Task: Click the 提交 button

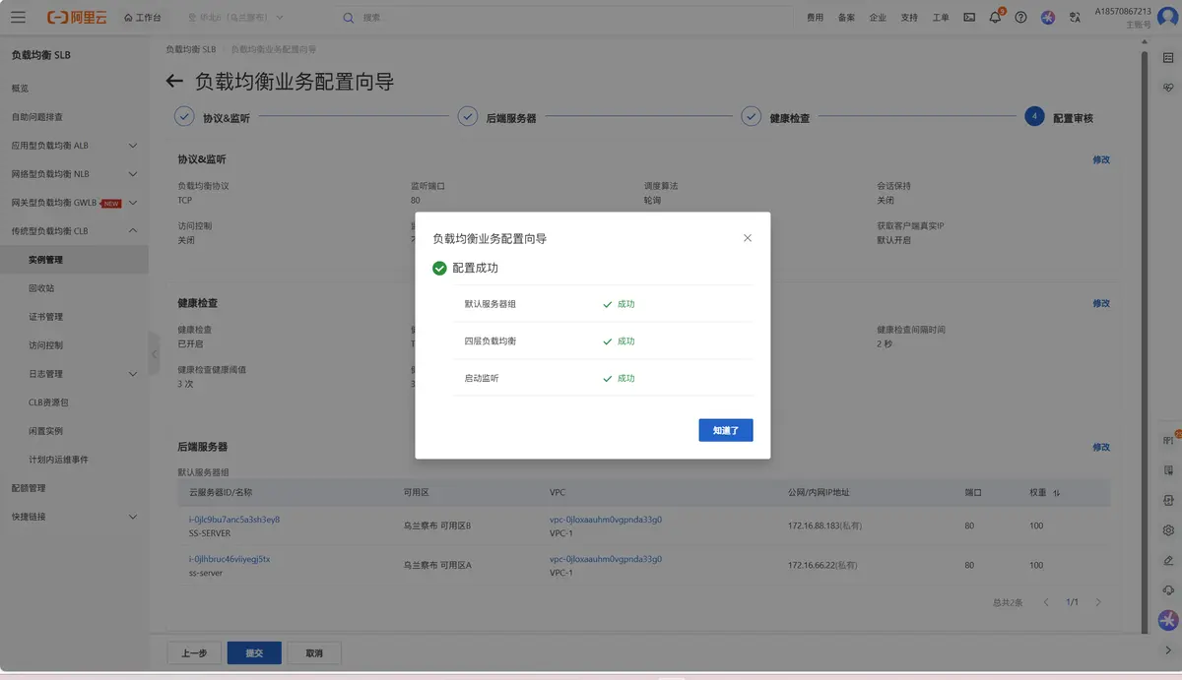Action: pos(254,653)
